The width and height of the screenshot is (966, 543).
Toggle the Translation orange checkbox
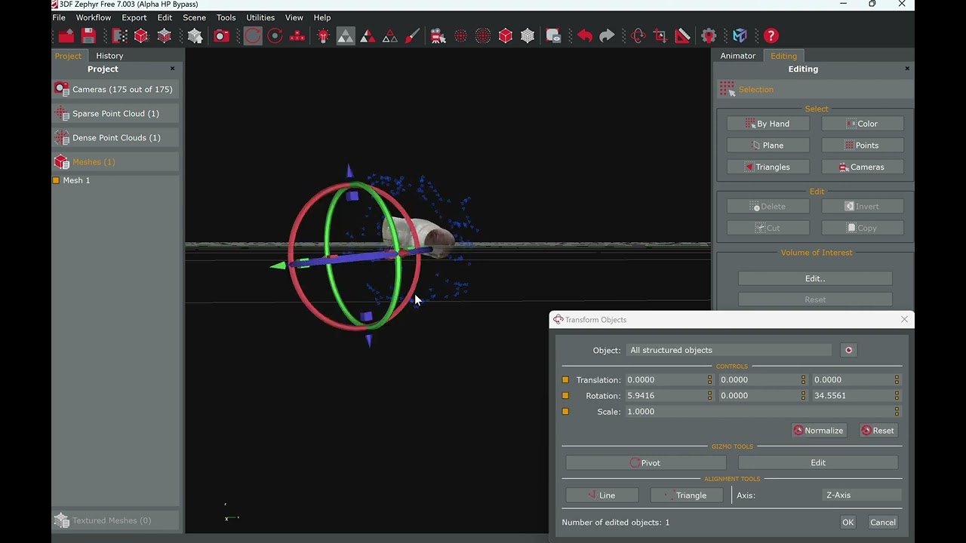[x=565, y=380]
